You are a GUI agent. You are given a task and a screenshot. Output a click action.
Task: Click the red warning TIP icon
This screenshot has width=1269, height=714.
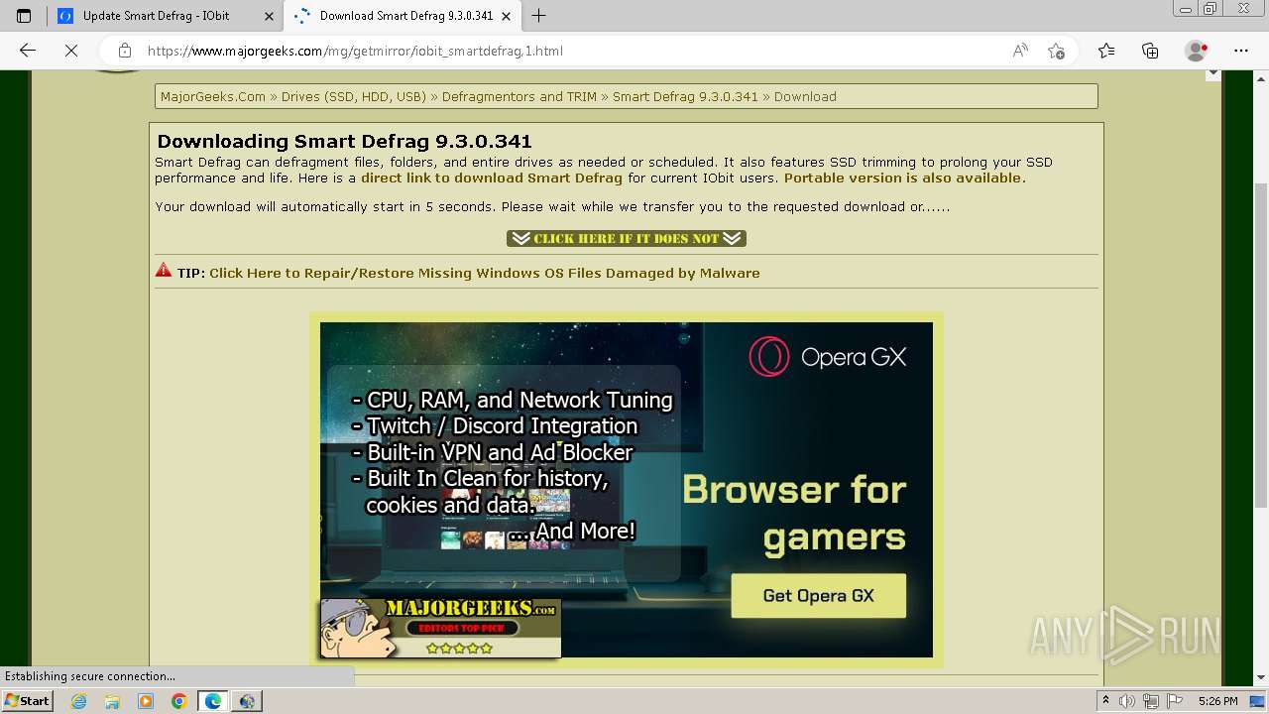point(164,271)
